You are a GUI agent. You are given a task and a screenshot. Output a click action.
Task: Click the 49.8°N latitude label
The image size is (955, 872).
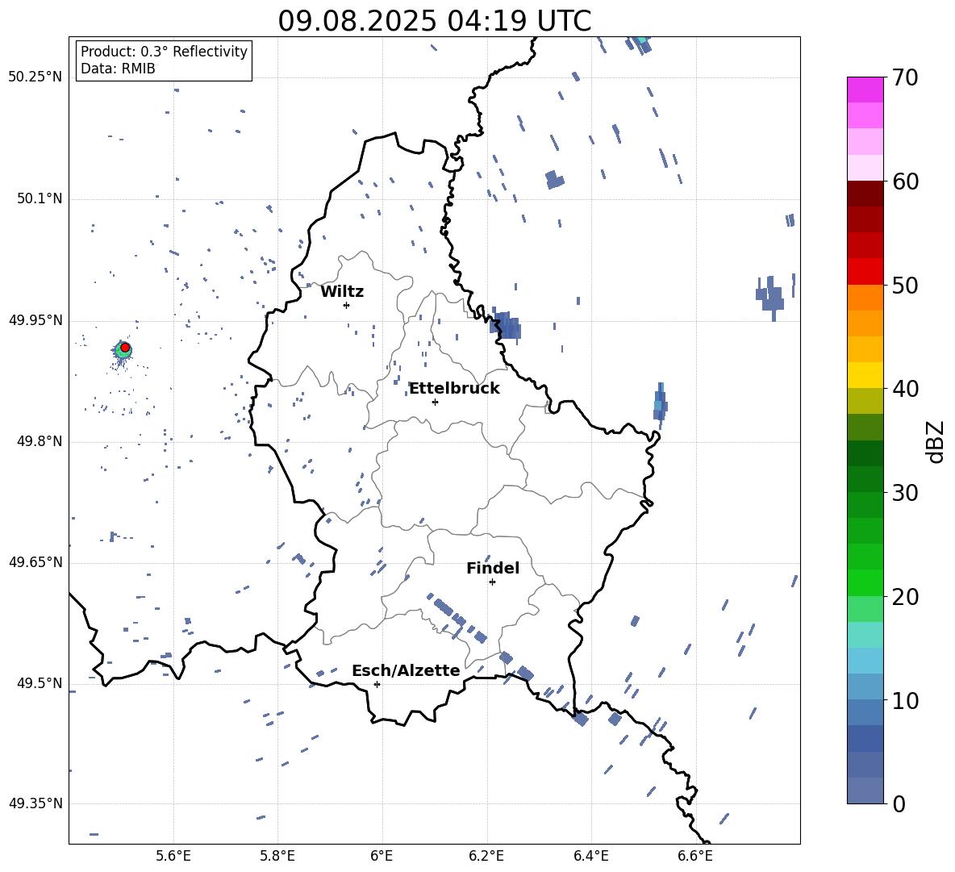(39, 441)
